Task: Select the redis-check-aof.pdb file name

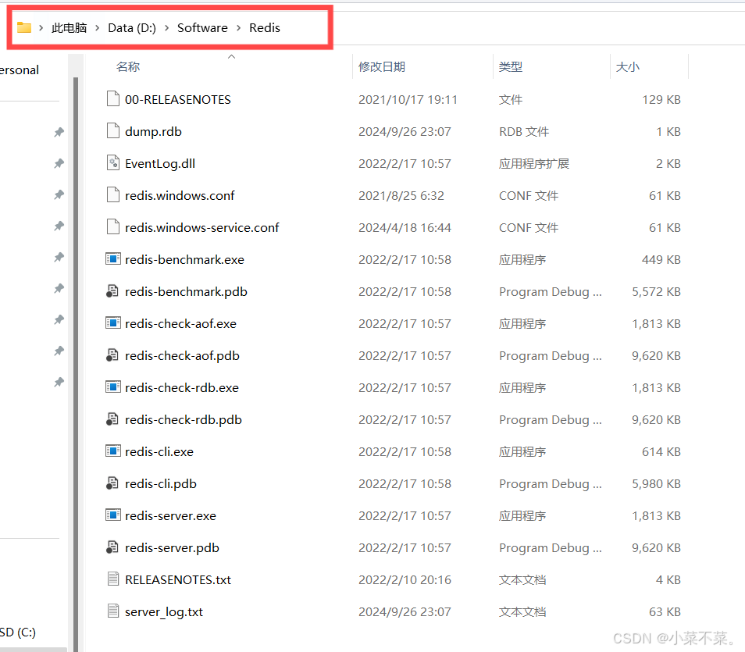Action: click(182, 355)
